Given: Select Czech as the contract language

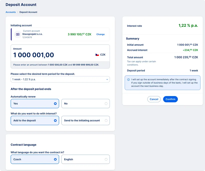Looking at the screenshot, I should pyautogui.click(x=35, y=159).
